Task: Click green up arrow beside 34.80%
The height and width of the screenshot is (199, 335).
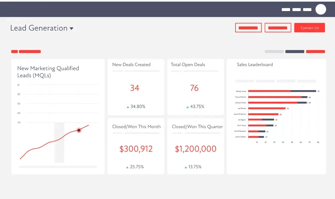Action: (x=128, y=107)
